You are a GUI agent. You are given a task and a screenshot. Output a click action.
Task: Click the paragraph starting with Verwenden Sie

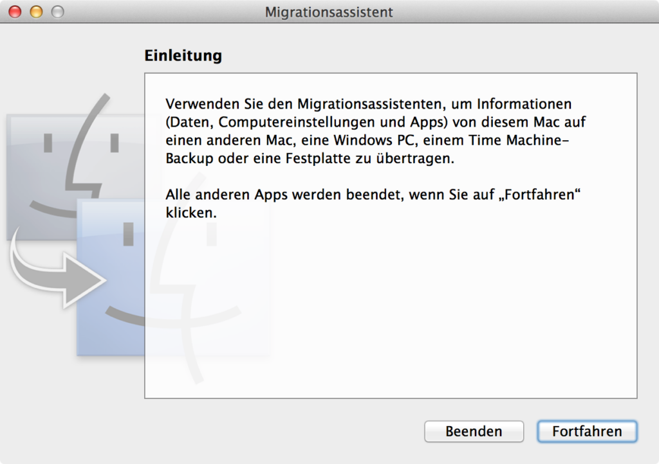point(375,131)
